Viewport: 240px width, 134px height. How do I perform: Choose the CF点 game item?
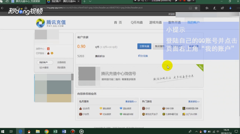click(x=146, y=108)
